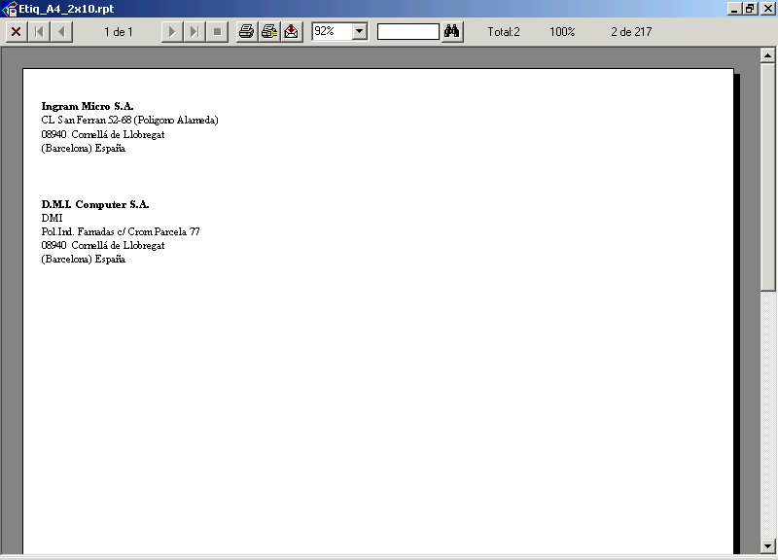Go to the first page of the report

(40, 32)
